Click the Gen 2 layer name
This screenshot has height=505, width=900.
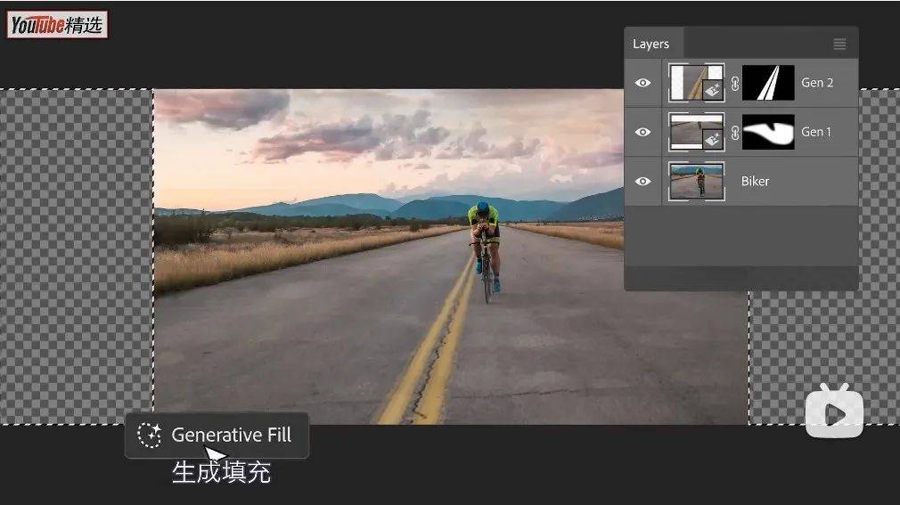point(817,83)
